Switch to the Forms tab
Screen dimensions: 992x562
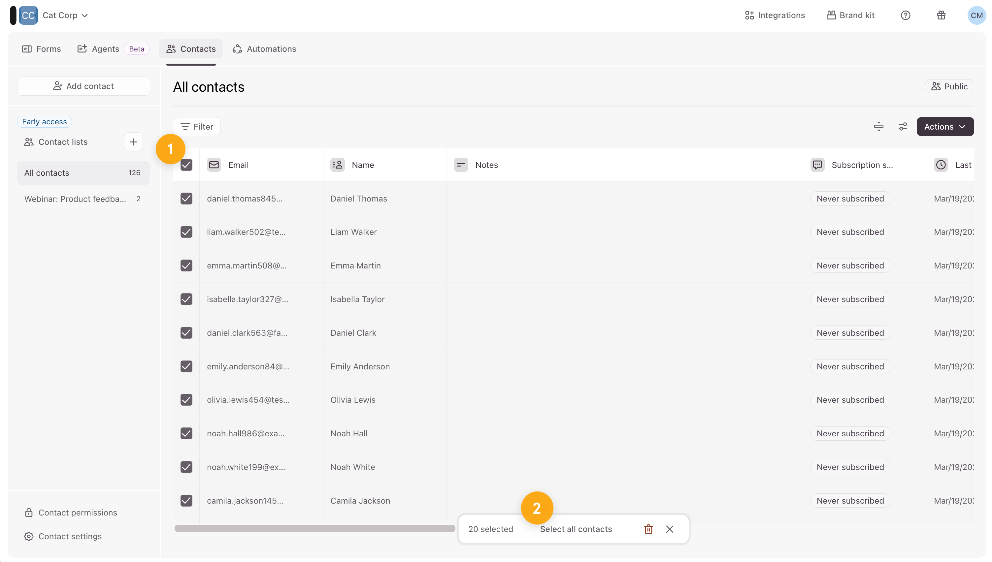click(42, 49)
